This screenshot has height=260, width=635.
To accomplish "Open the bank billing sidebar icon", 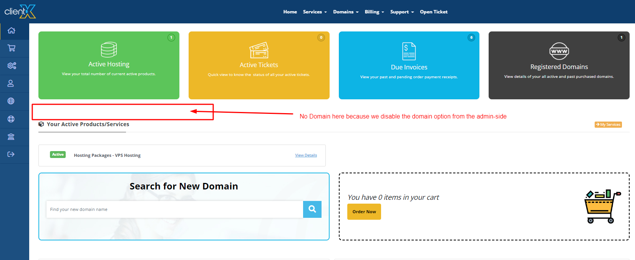I will pos(11,137).
